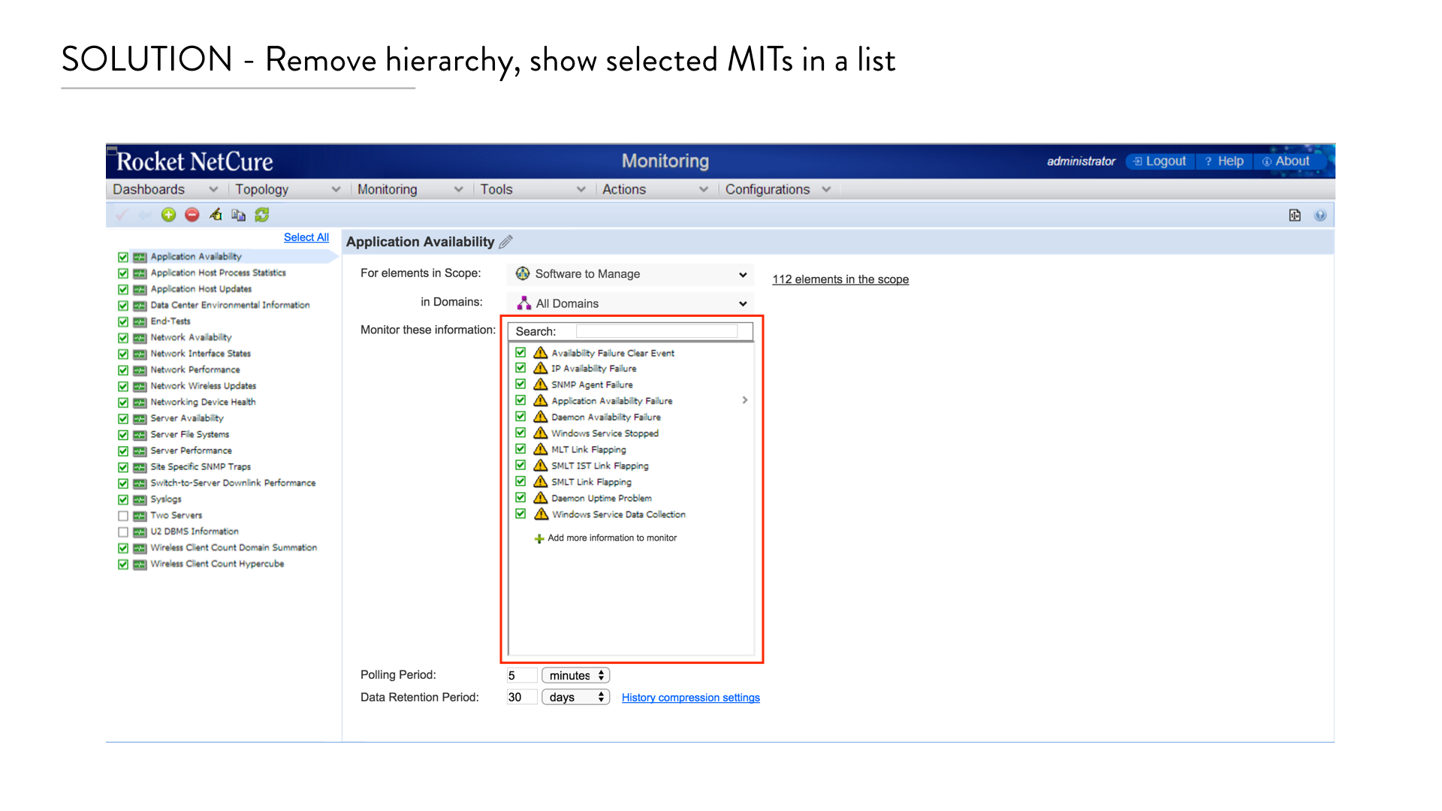Select Switch-to-Server Downlink Performance entry

pos(233,484)
